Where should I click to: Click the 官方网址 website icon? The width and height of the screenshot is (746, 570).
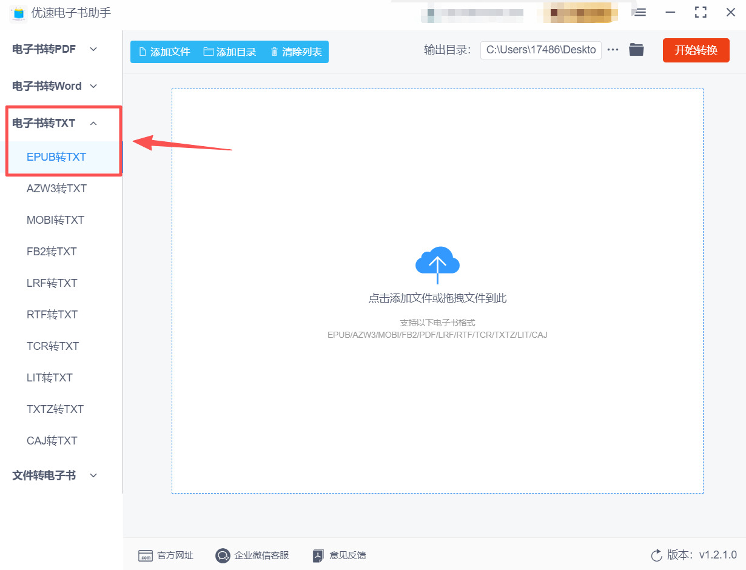tap(146, 555)
